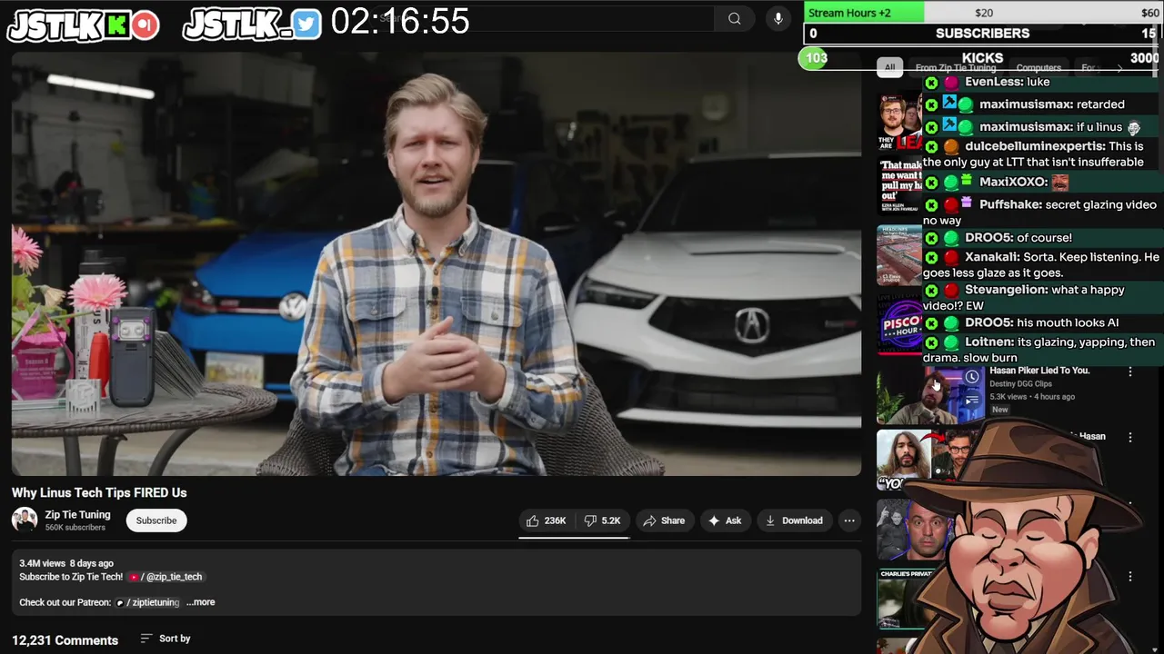
Task: Click Loitnen's 'glazing, yapping, then drama' message
Action: (x=1039, y=350)
